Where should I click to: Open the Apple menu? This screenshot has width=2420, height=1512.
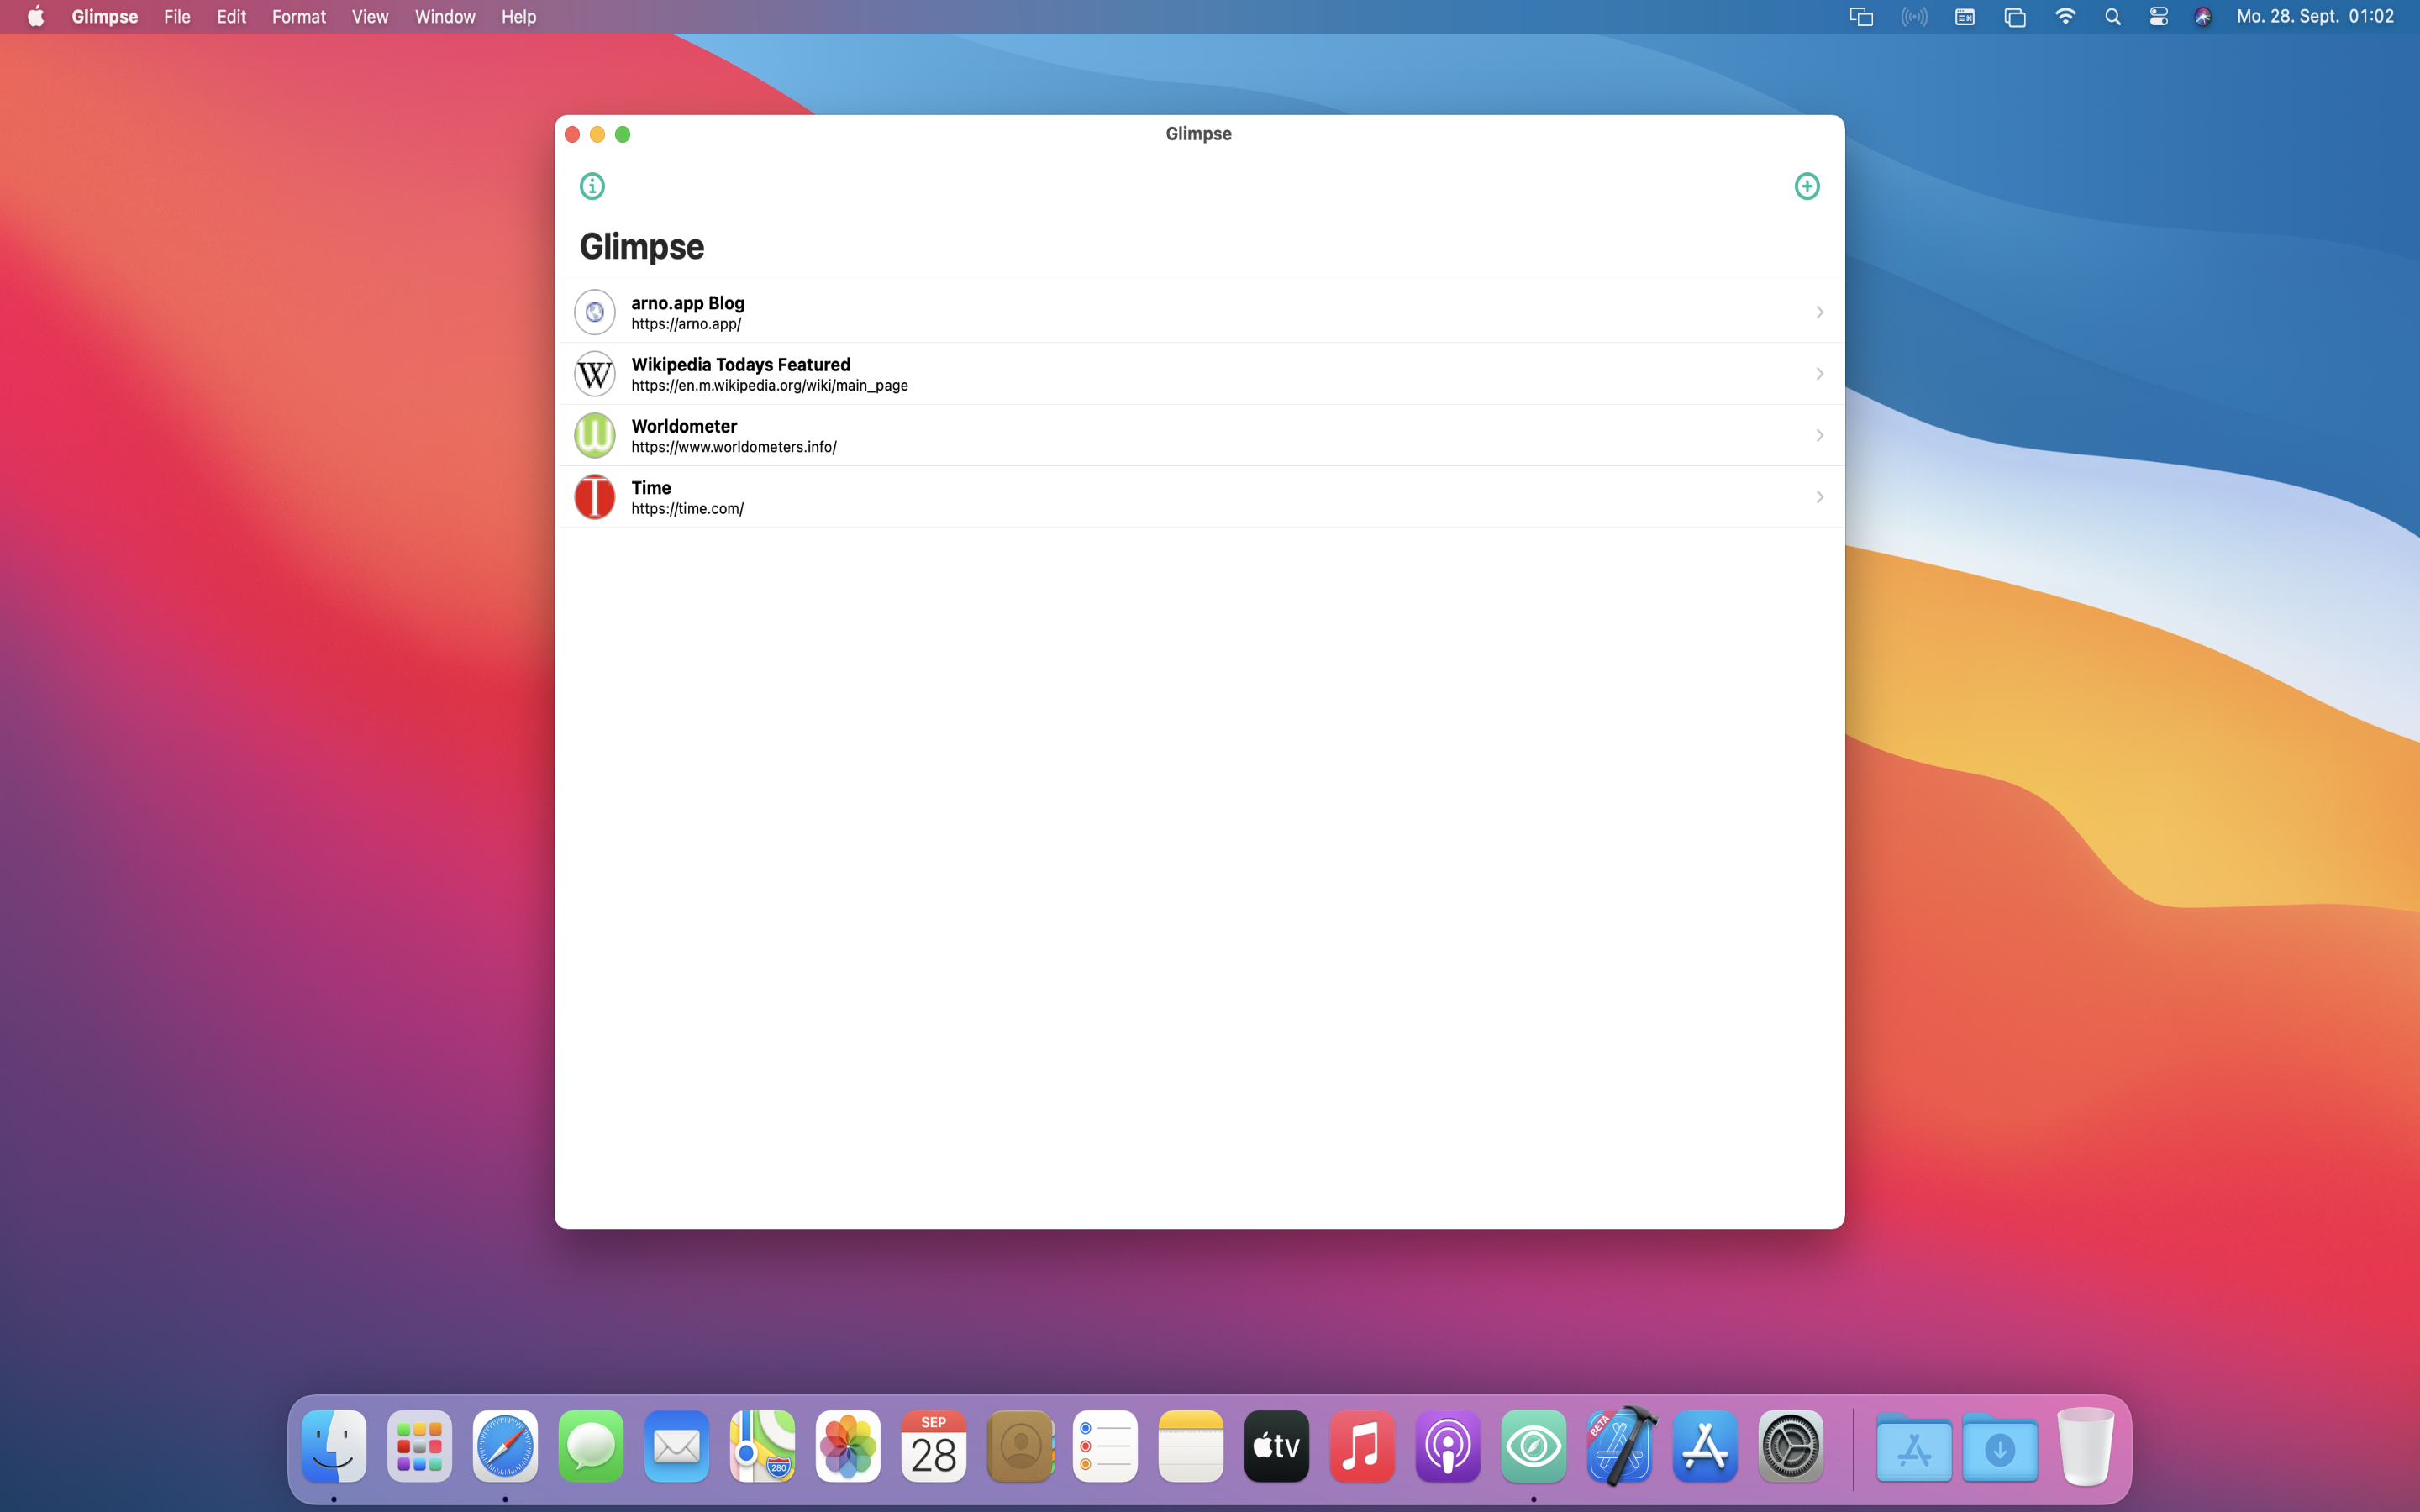pyautogui.click(x=35, y=16)
